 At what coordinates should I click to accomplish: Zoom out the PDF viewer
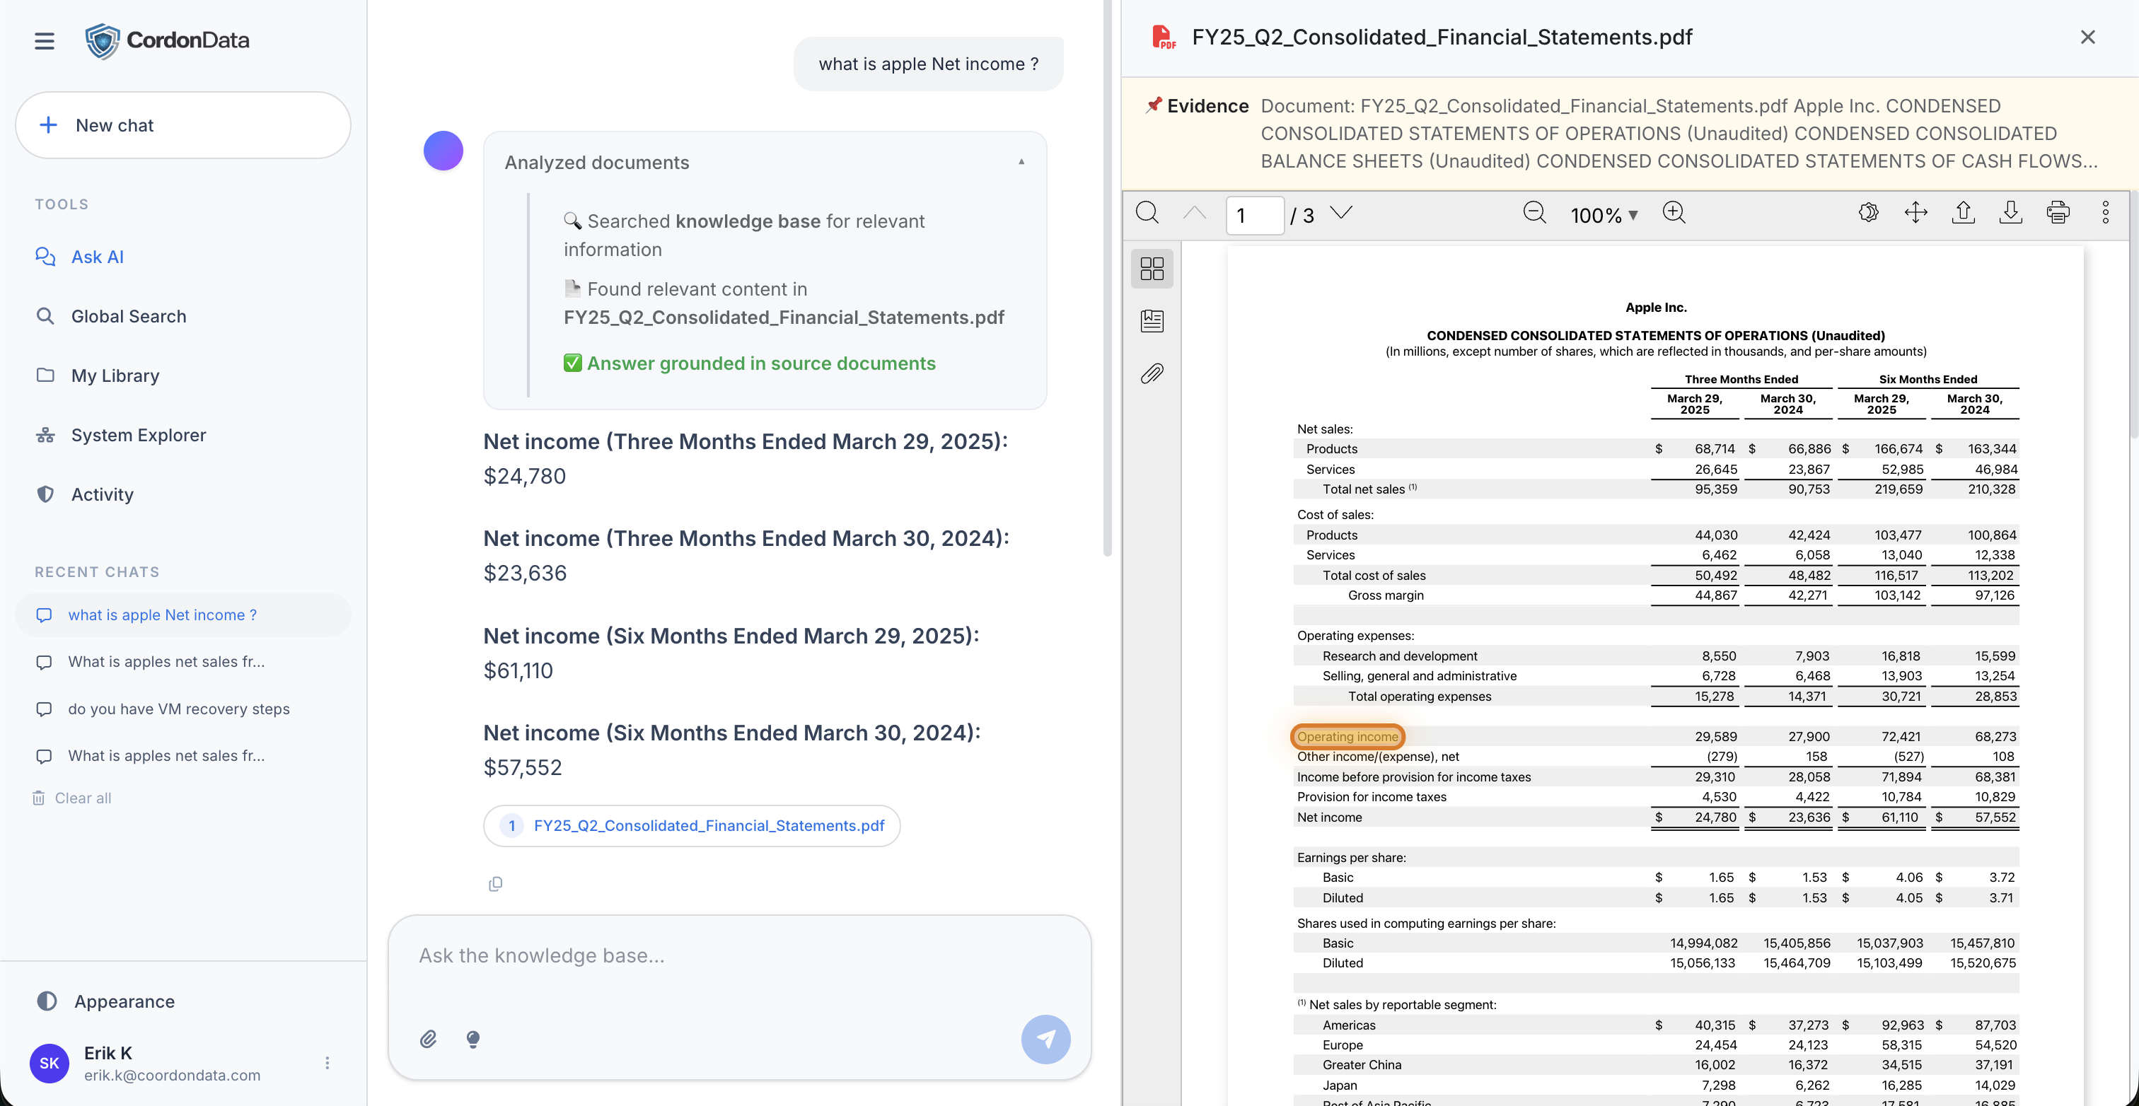(1534, 214)
